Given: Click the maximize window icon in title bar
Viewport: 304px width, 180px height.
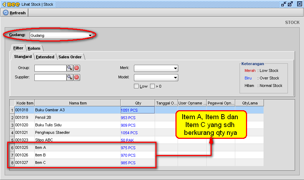Looking at the screenshot, I should [290, 4].
